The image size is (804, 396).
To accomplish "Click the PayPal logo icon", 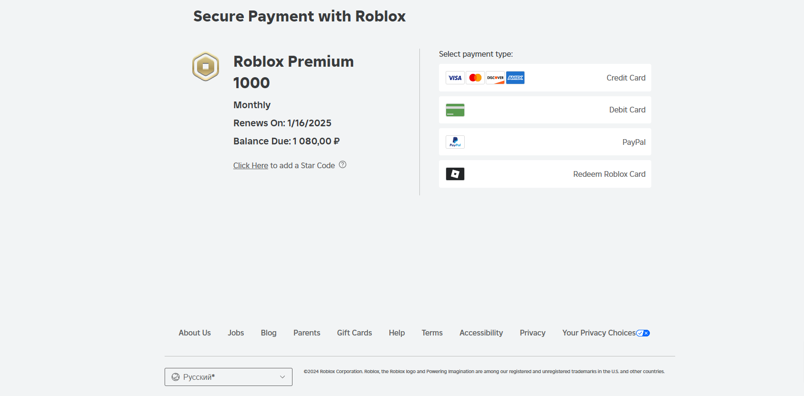I will pyautogui.click(x=455, y=142).
